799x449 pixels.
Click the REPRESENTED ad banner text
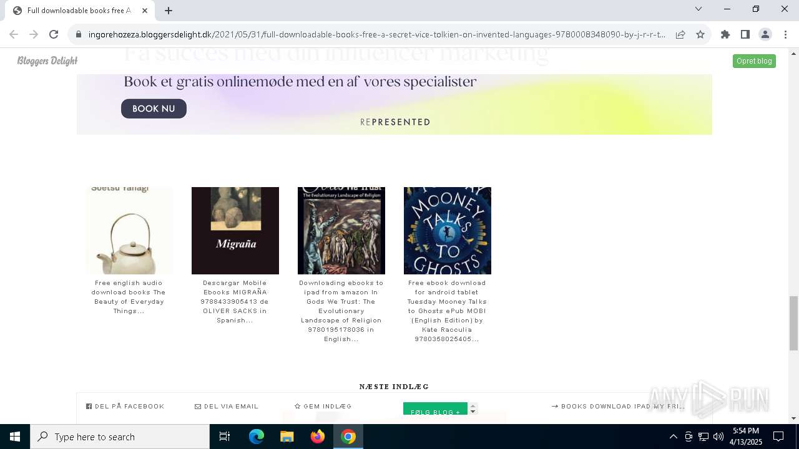(396, 122)
